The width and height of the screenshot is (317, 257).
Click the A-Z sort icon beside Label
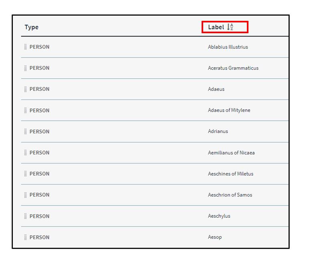(230, 27)
